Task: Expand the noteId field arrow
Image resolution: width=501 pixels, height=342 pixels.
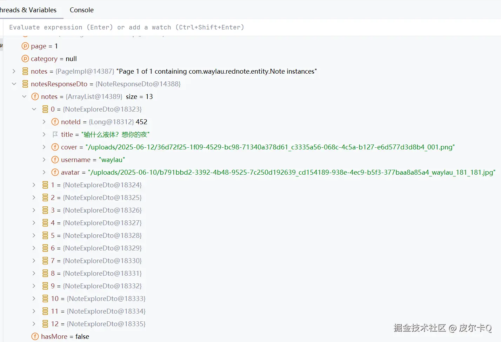Action: click(44, 122)
